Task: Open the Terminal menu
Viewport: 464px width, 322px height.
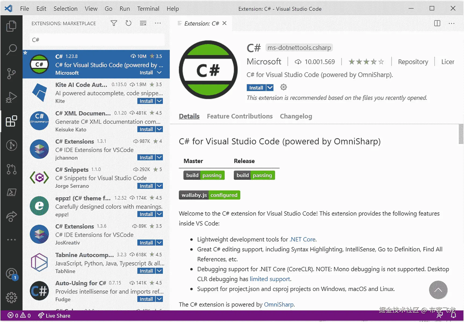Action: [x=148, y=9]
